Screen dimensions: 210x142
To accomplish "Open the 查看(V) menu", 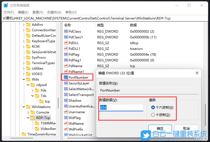I will point(38,12).
